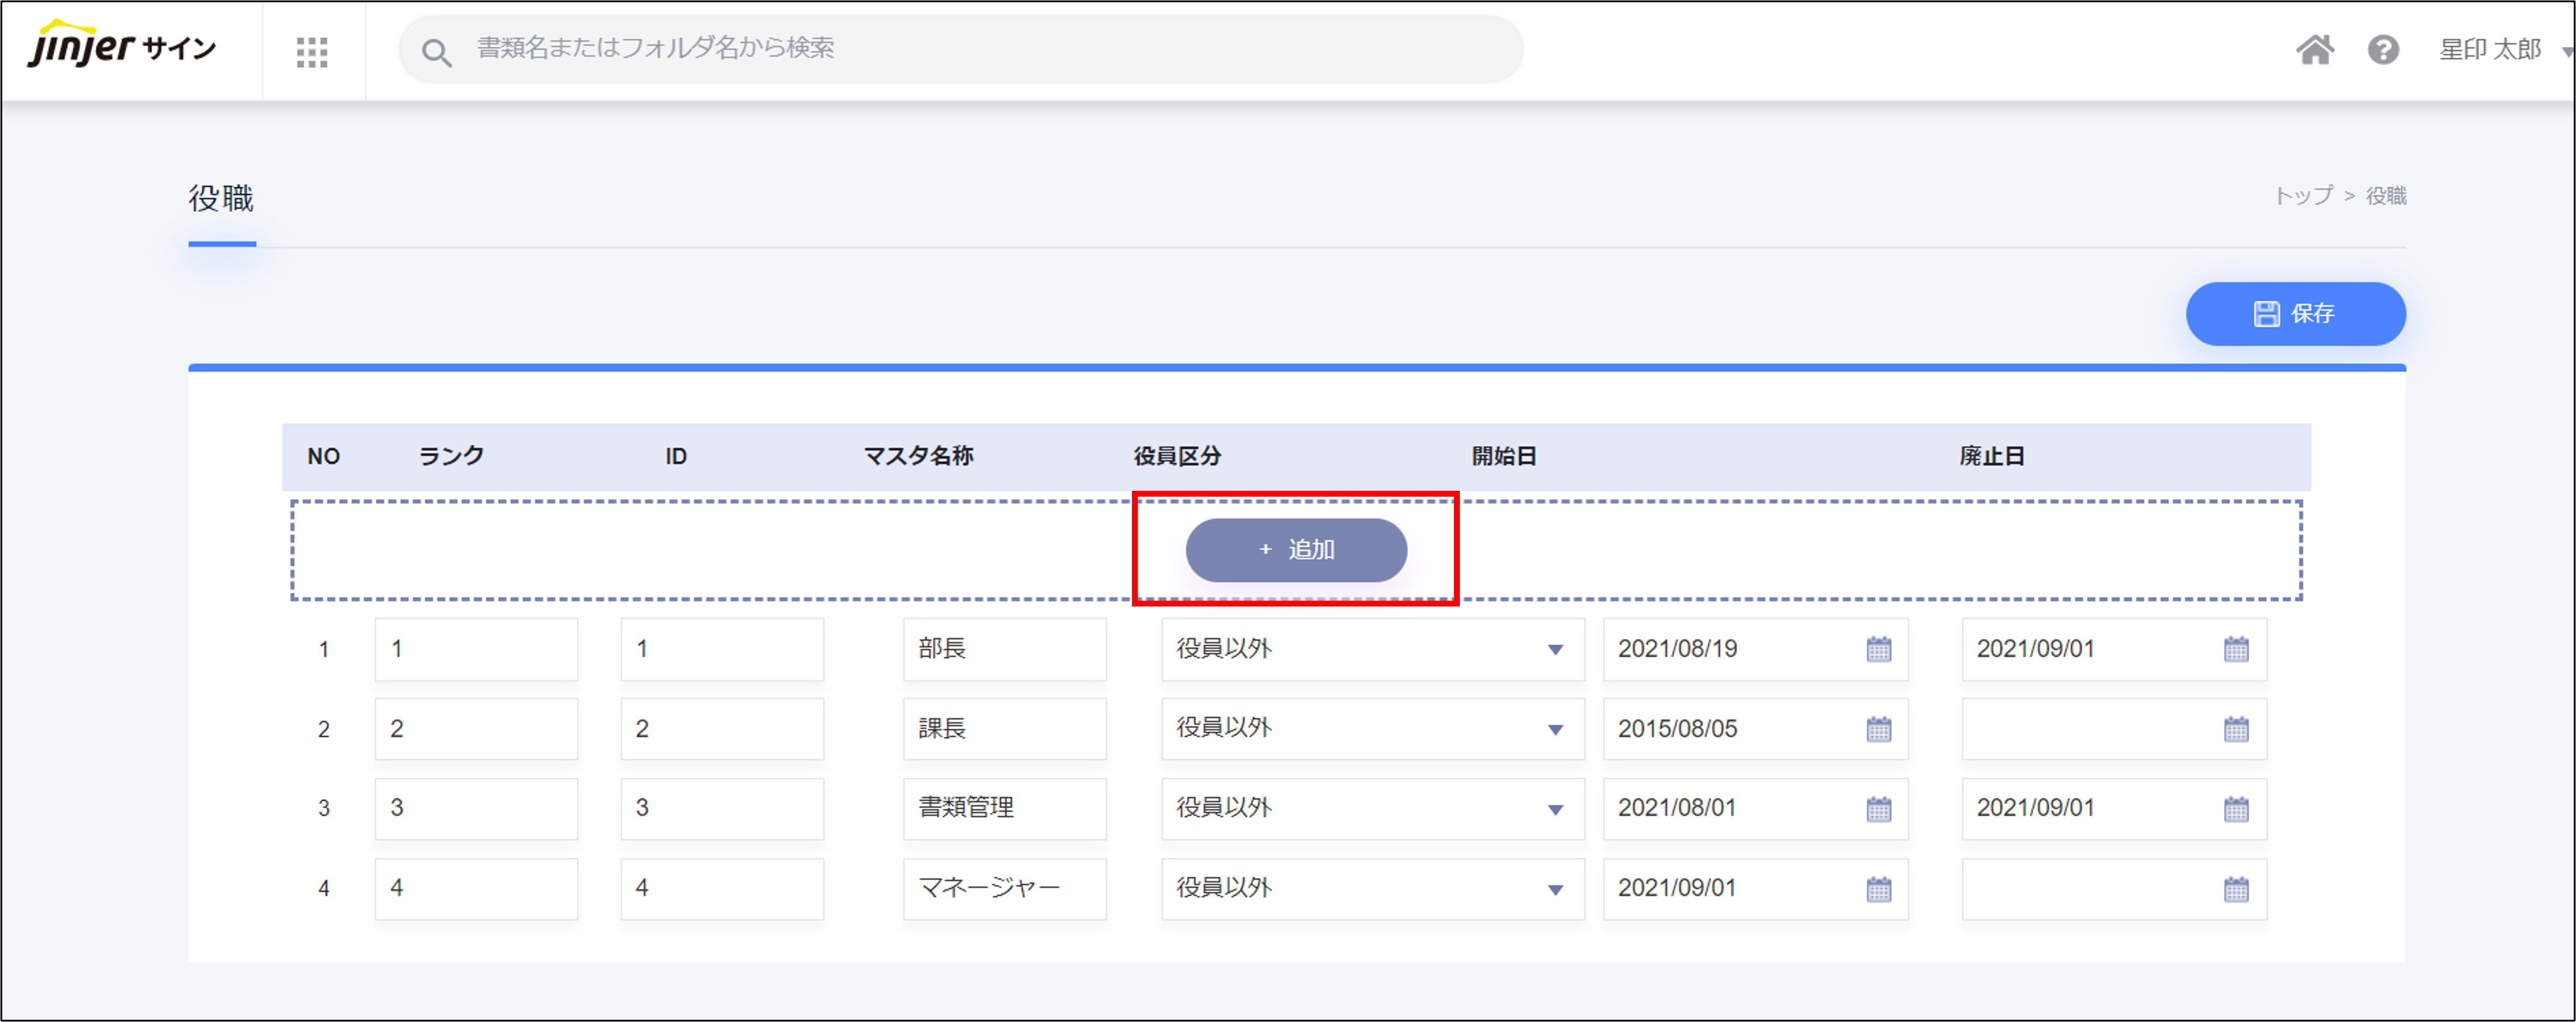2576x1022 pixels.
Task: Click the + 追加 add button
Action: point(1296,550)
